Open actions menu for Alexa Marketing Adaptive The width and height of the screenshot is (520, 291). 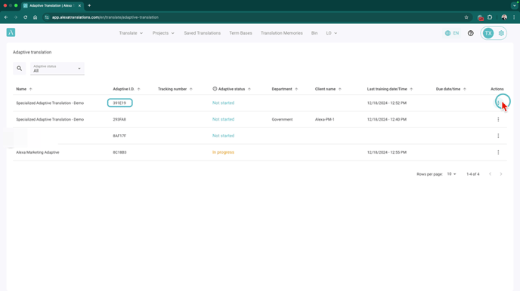click(498, 152)
